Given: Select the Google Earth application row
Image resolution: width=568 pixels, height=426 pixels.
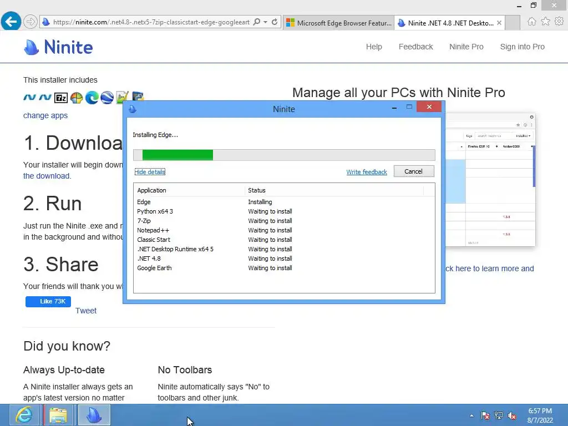Looking at the screenshot, I should pyautogui.click(x=284, y=268).
